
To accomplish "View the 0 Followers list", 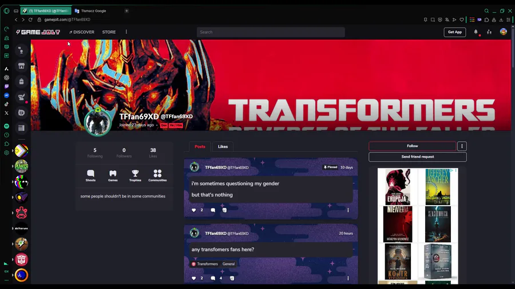I will click(x=124, y=152).
